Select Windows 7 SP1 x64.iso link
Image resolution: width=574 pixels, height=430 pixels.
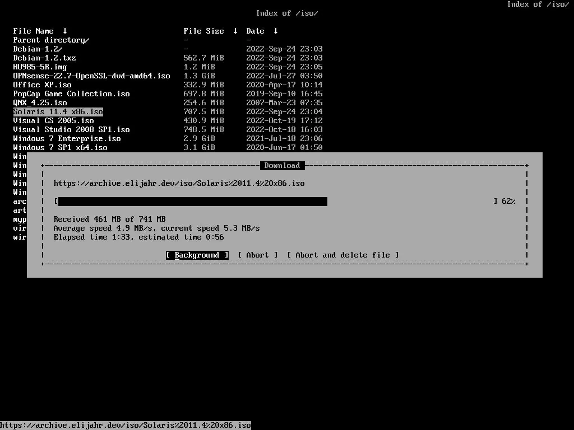pyautogui.click(x=61, y=147)
